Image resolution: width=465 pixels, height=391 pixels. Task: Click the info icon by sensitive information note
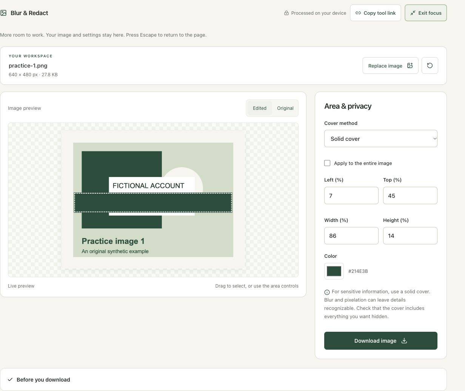click(327, 292)
